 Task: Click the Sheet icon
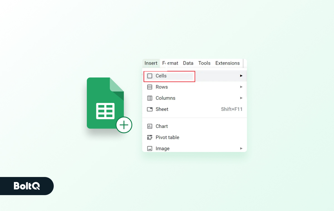coord(150,109)
